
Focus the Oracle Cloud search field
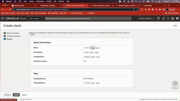[88, 19]
